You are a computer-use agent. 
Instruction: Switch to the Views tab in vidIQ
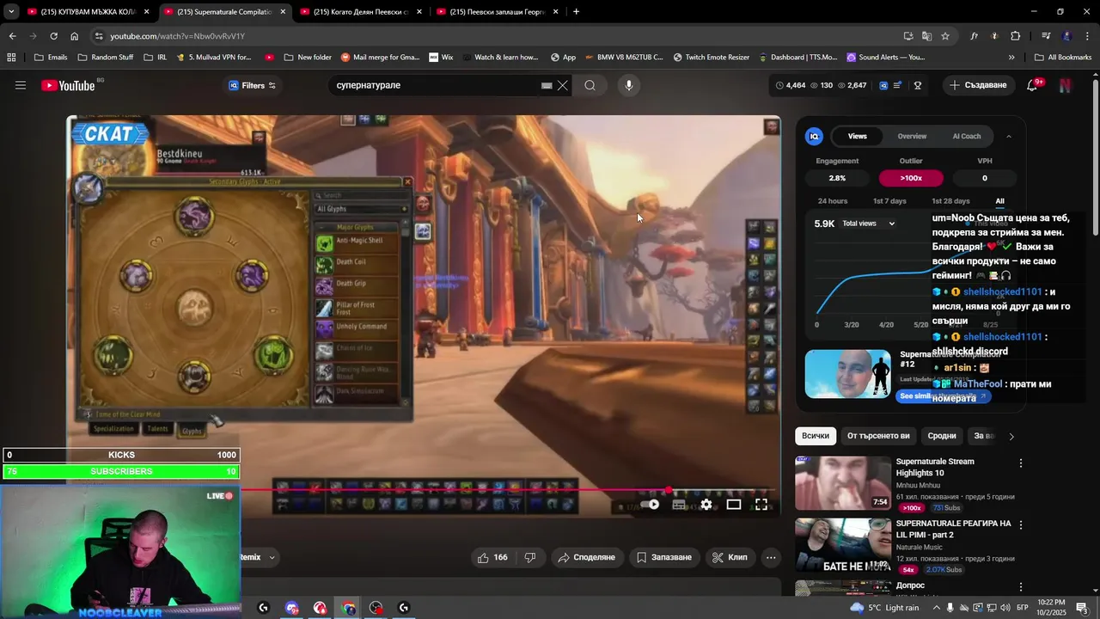(858, 136)
